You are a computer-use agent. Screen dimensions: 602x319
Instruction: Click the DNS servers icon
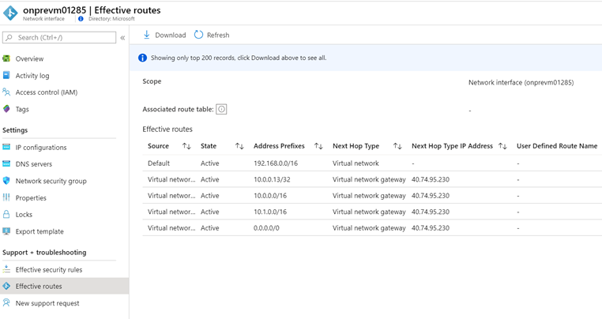click(6, 164)
